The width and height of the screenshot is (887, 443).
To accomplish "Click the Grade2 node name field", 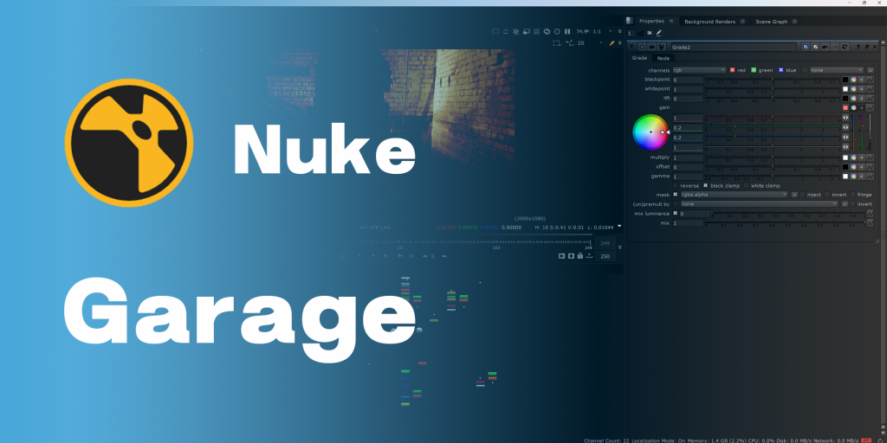I will [x=733, y=47].
